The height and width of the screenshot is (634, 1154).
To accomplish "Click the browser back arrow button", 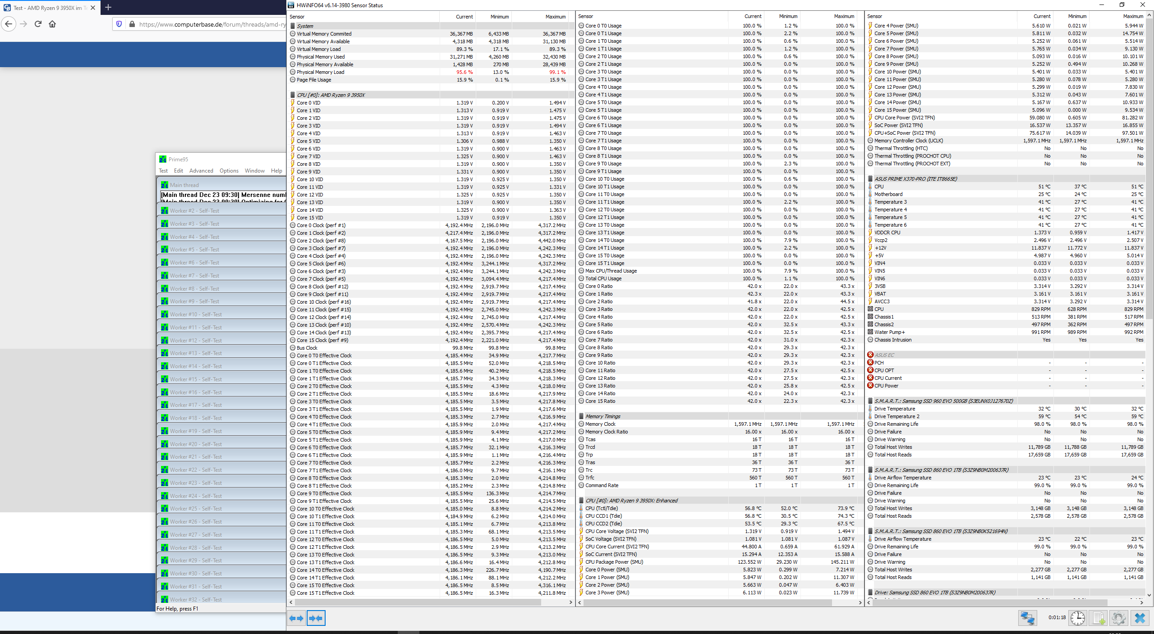I will [9, 24].
